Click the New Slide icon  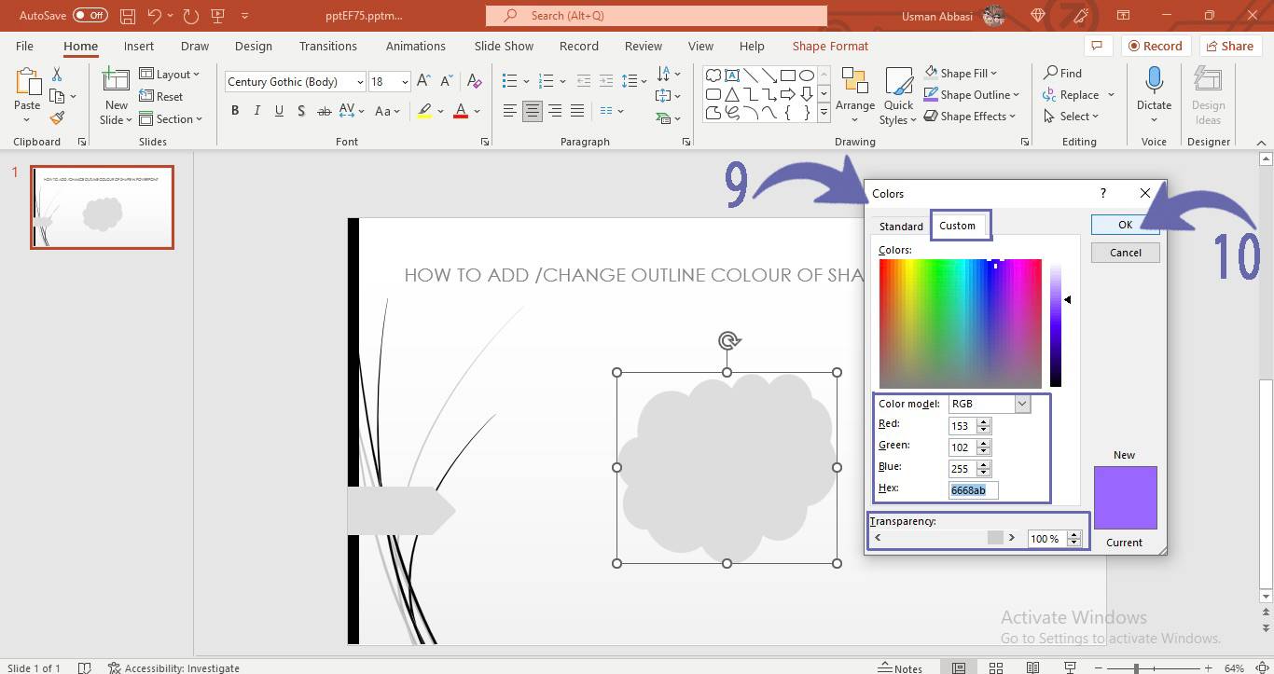click(117, 81)
